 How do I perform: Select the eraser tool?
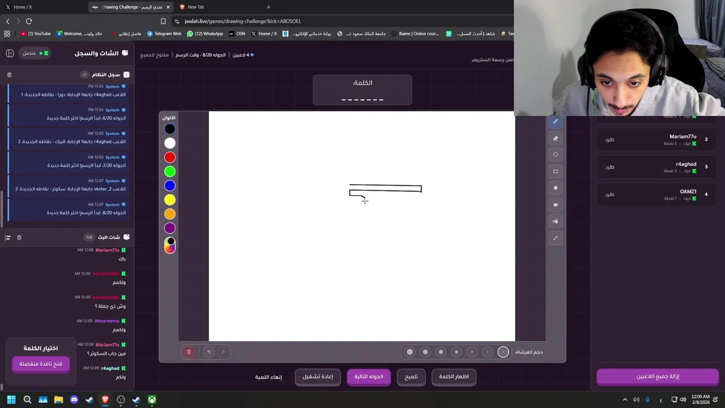[x=555, y=138]
